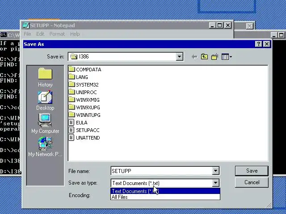
Task: Click the SYSTEM32 folder name
Action: [87, 85]
